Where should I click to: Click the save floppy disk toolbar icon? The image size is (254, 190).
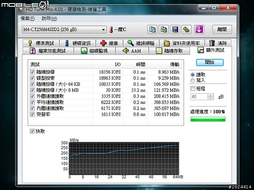click(175, 30)
